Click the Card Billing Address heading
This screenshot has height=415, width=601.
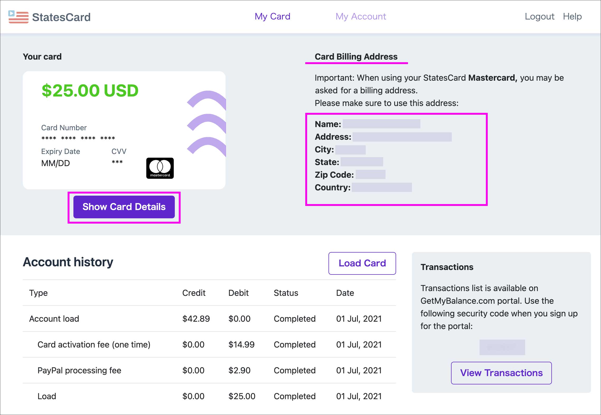coord(356,56)
